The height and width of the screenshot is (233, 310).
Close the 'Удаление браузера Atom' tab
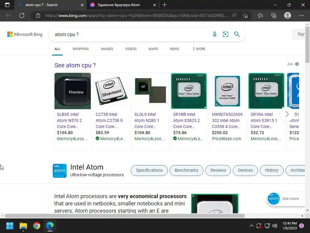(x=155, y=5)
